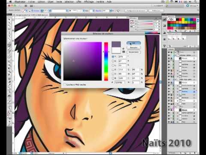This screenshot has width=206, height=155.
Task: Click the Configuration du document button
Action: [x=136, y=11]
